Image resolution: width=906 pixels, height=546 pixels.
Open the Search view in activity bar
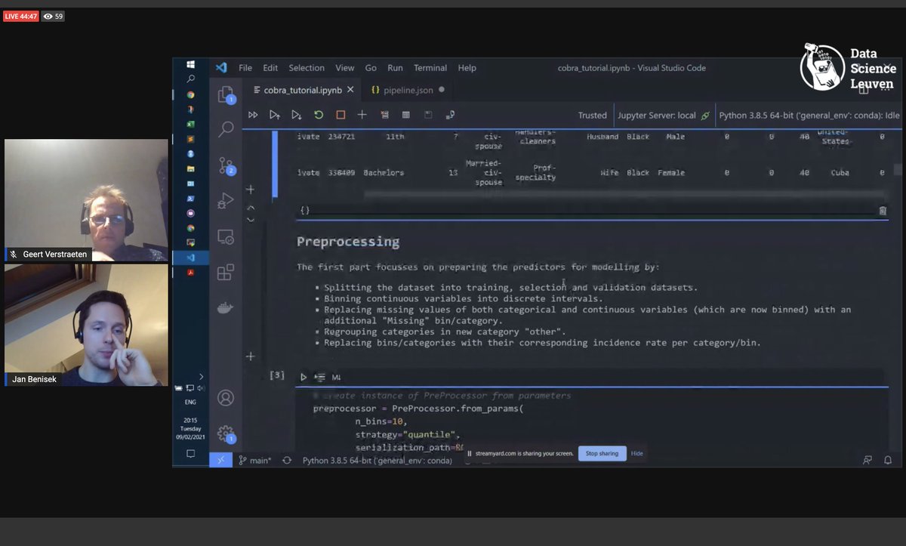(x=226, y=129)
